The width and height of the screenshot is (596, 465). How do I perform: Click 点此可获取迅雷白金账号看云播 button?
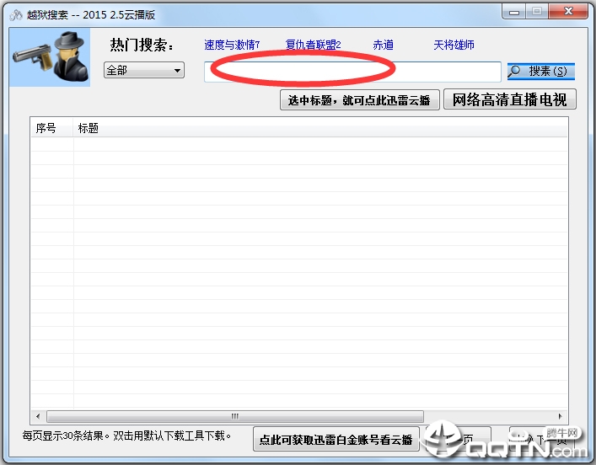[x=336, y=440]
